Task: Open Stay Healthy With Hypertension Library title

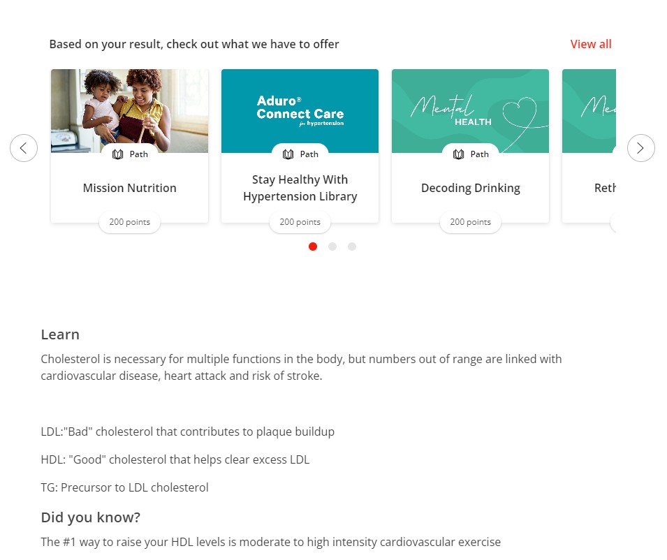Action: click(300, 188)
